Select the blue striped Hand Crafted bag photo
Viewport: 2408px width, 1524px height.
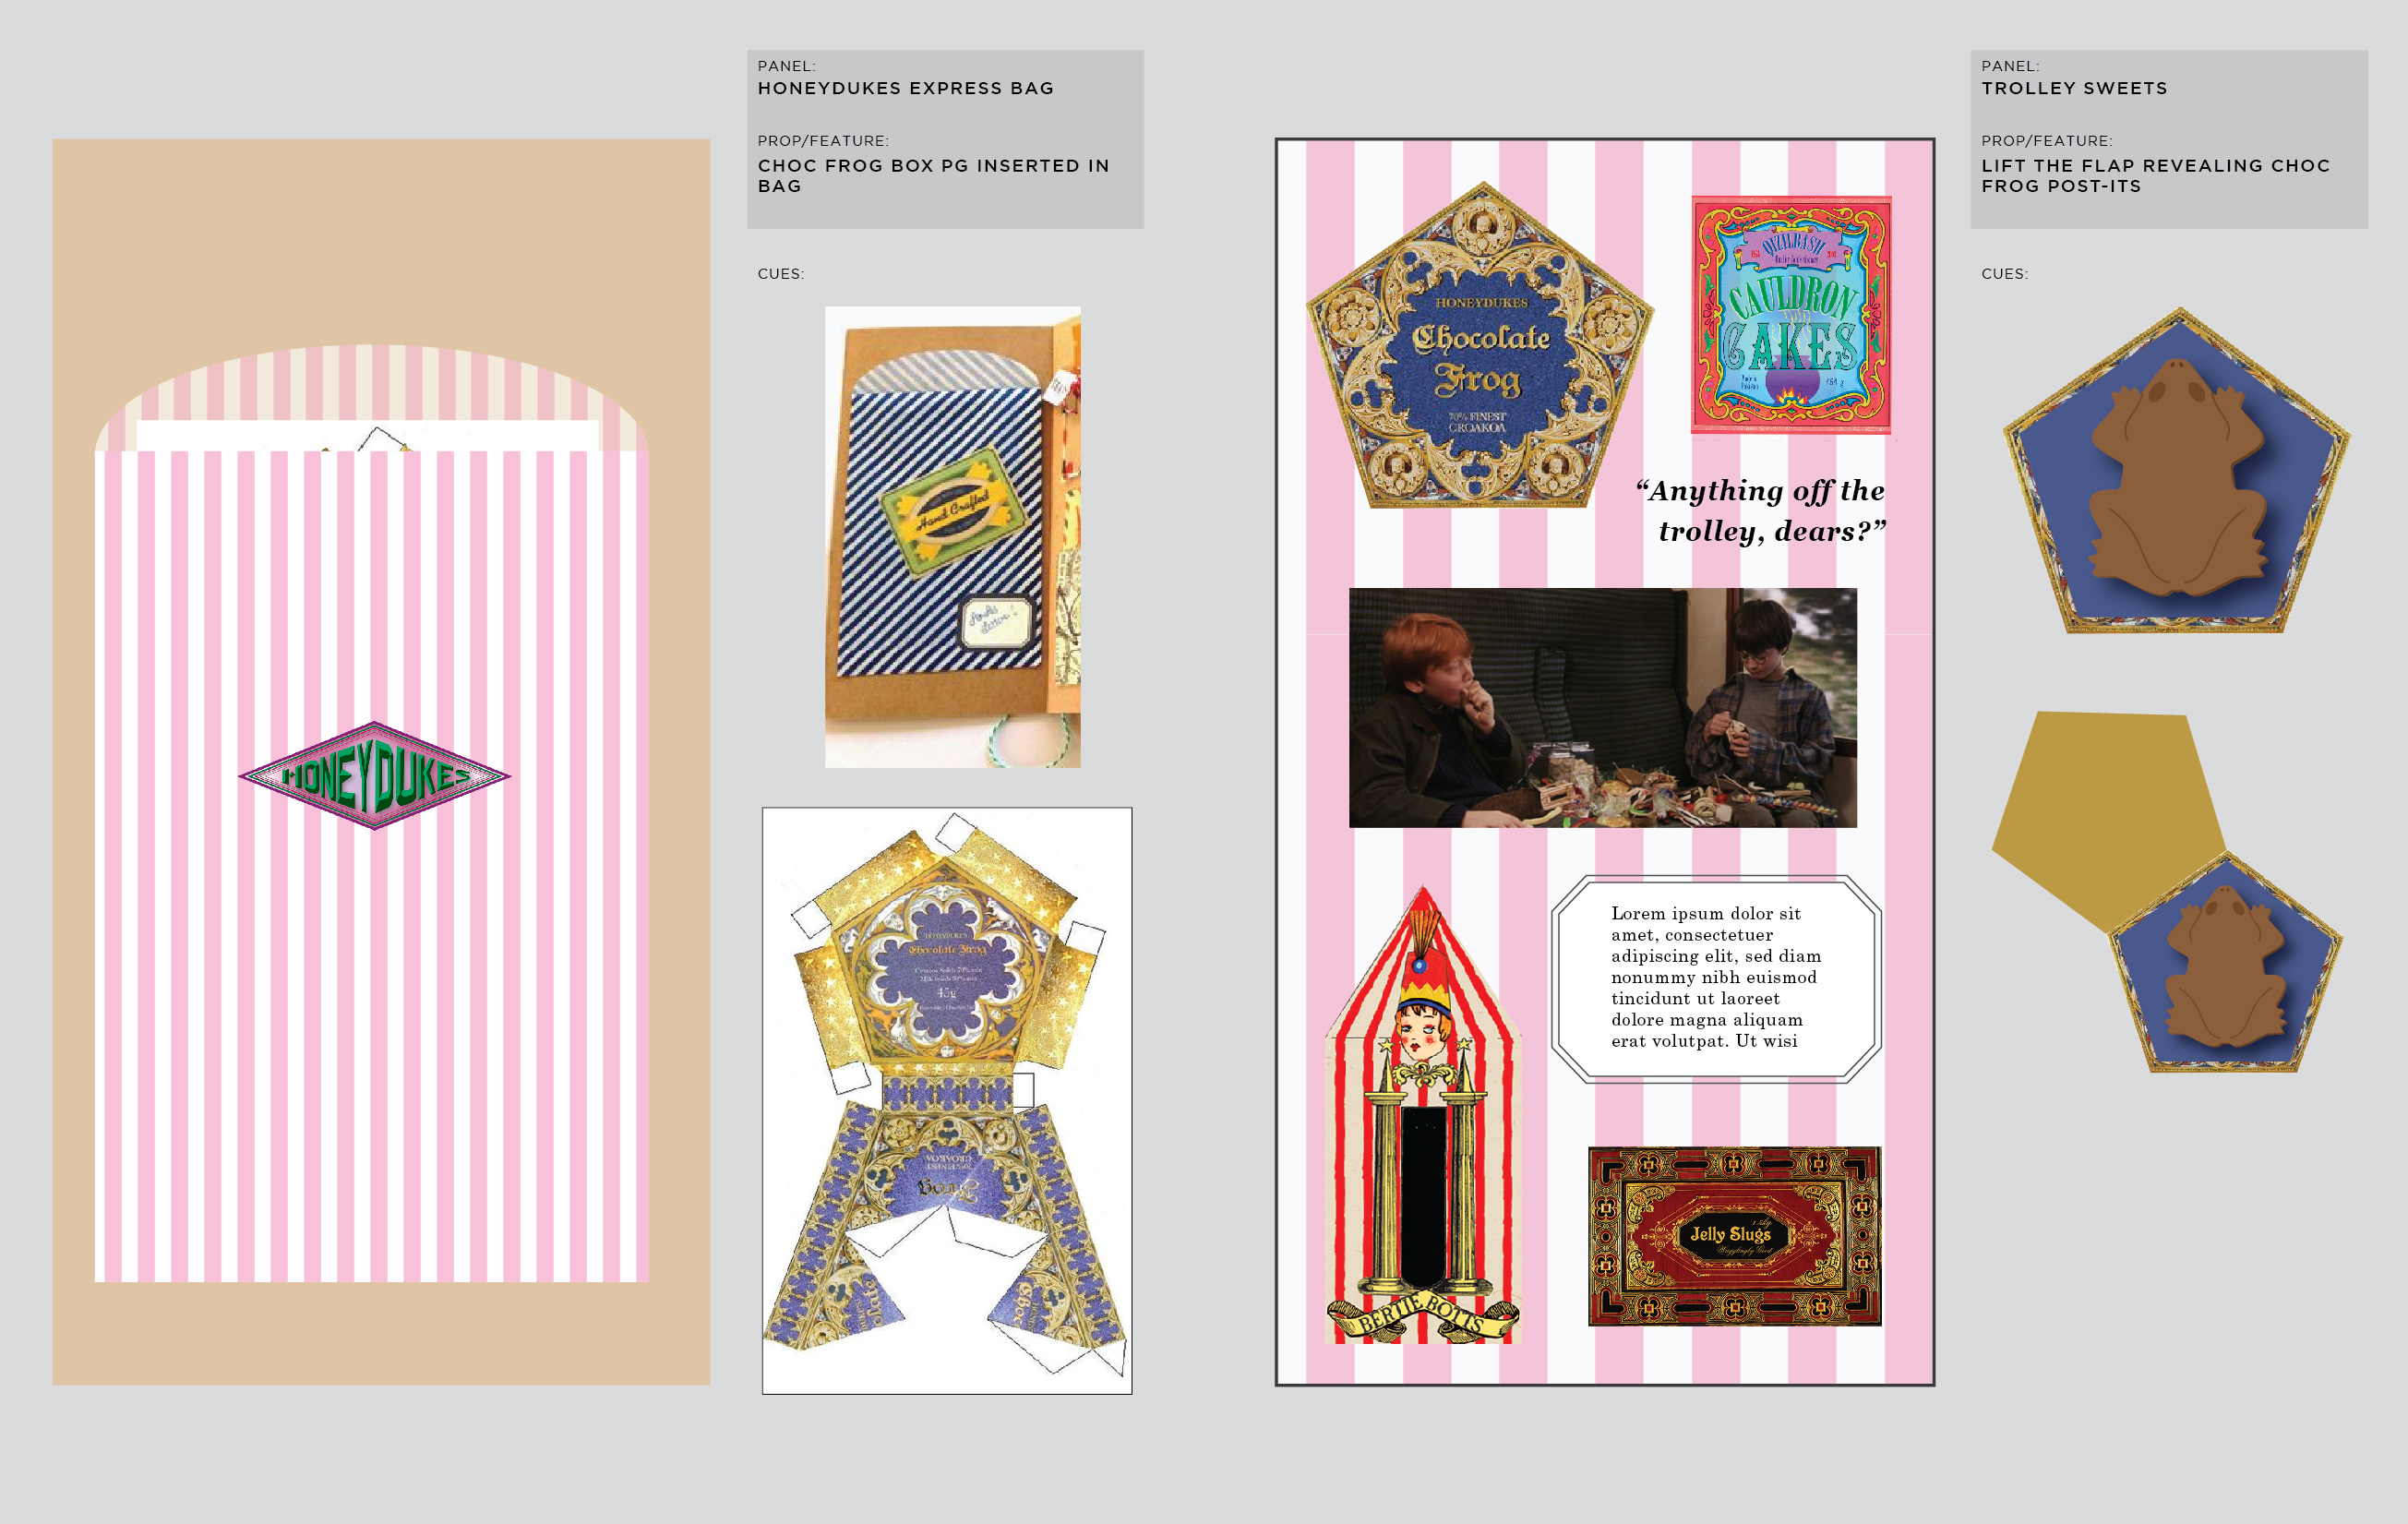953,537
